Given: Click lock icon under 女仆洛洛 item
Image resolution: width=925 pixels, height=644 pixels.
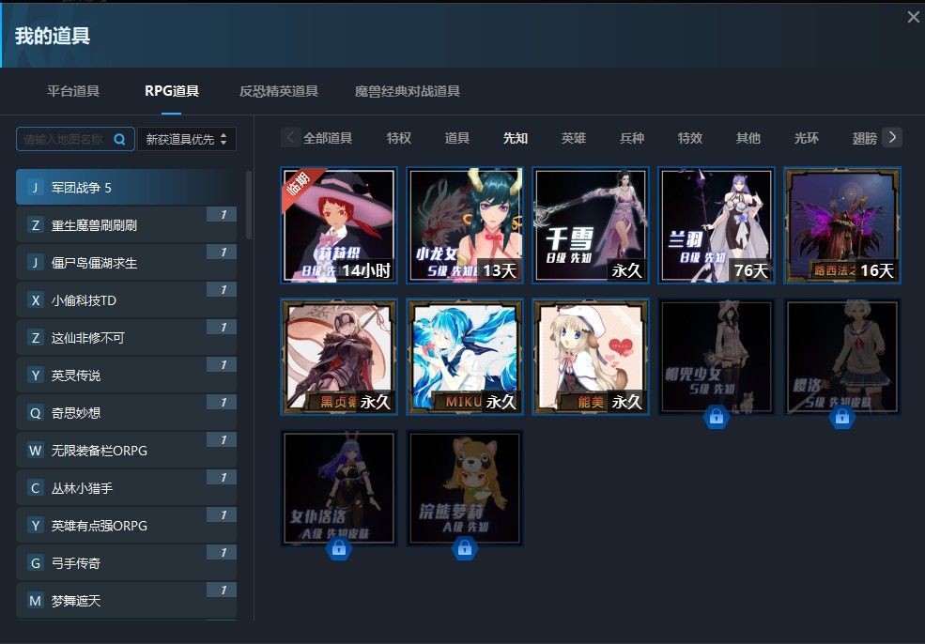Looking at the screenshot, I should 339,549.
